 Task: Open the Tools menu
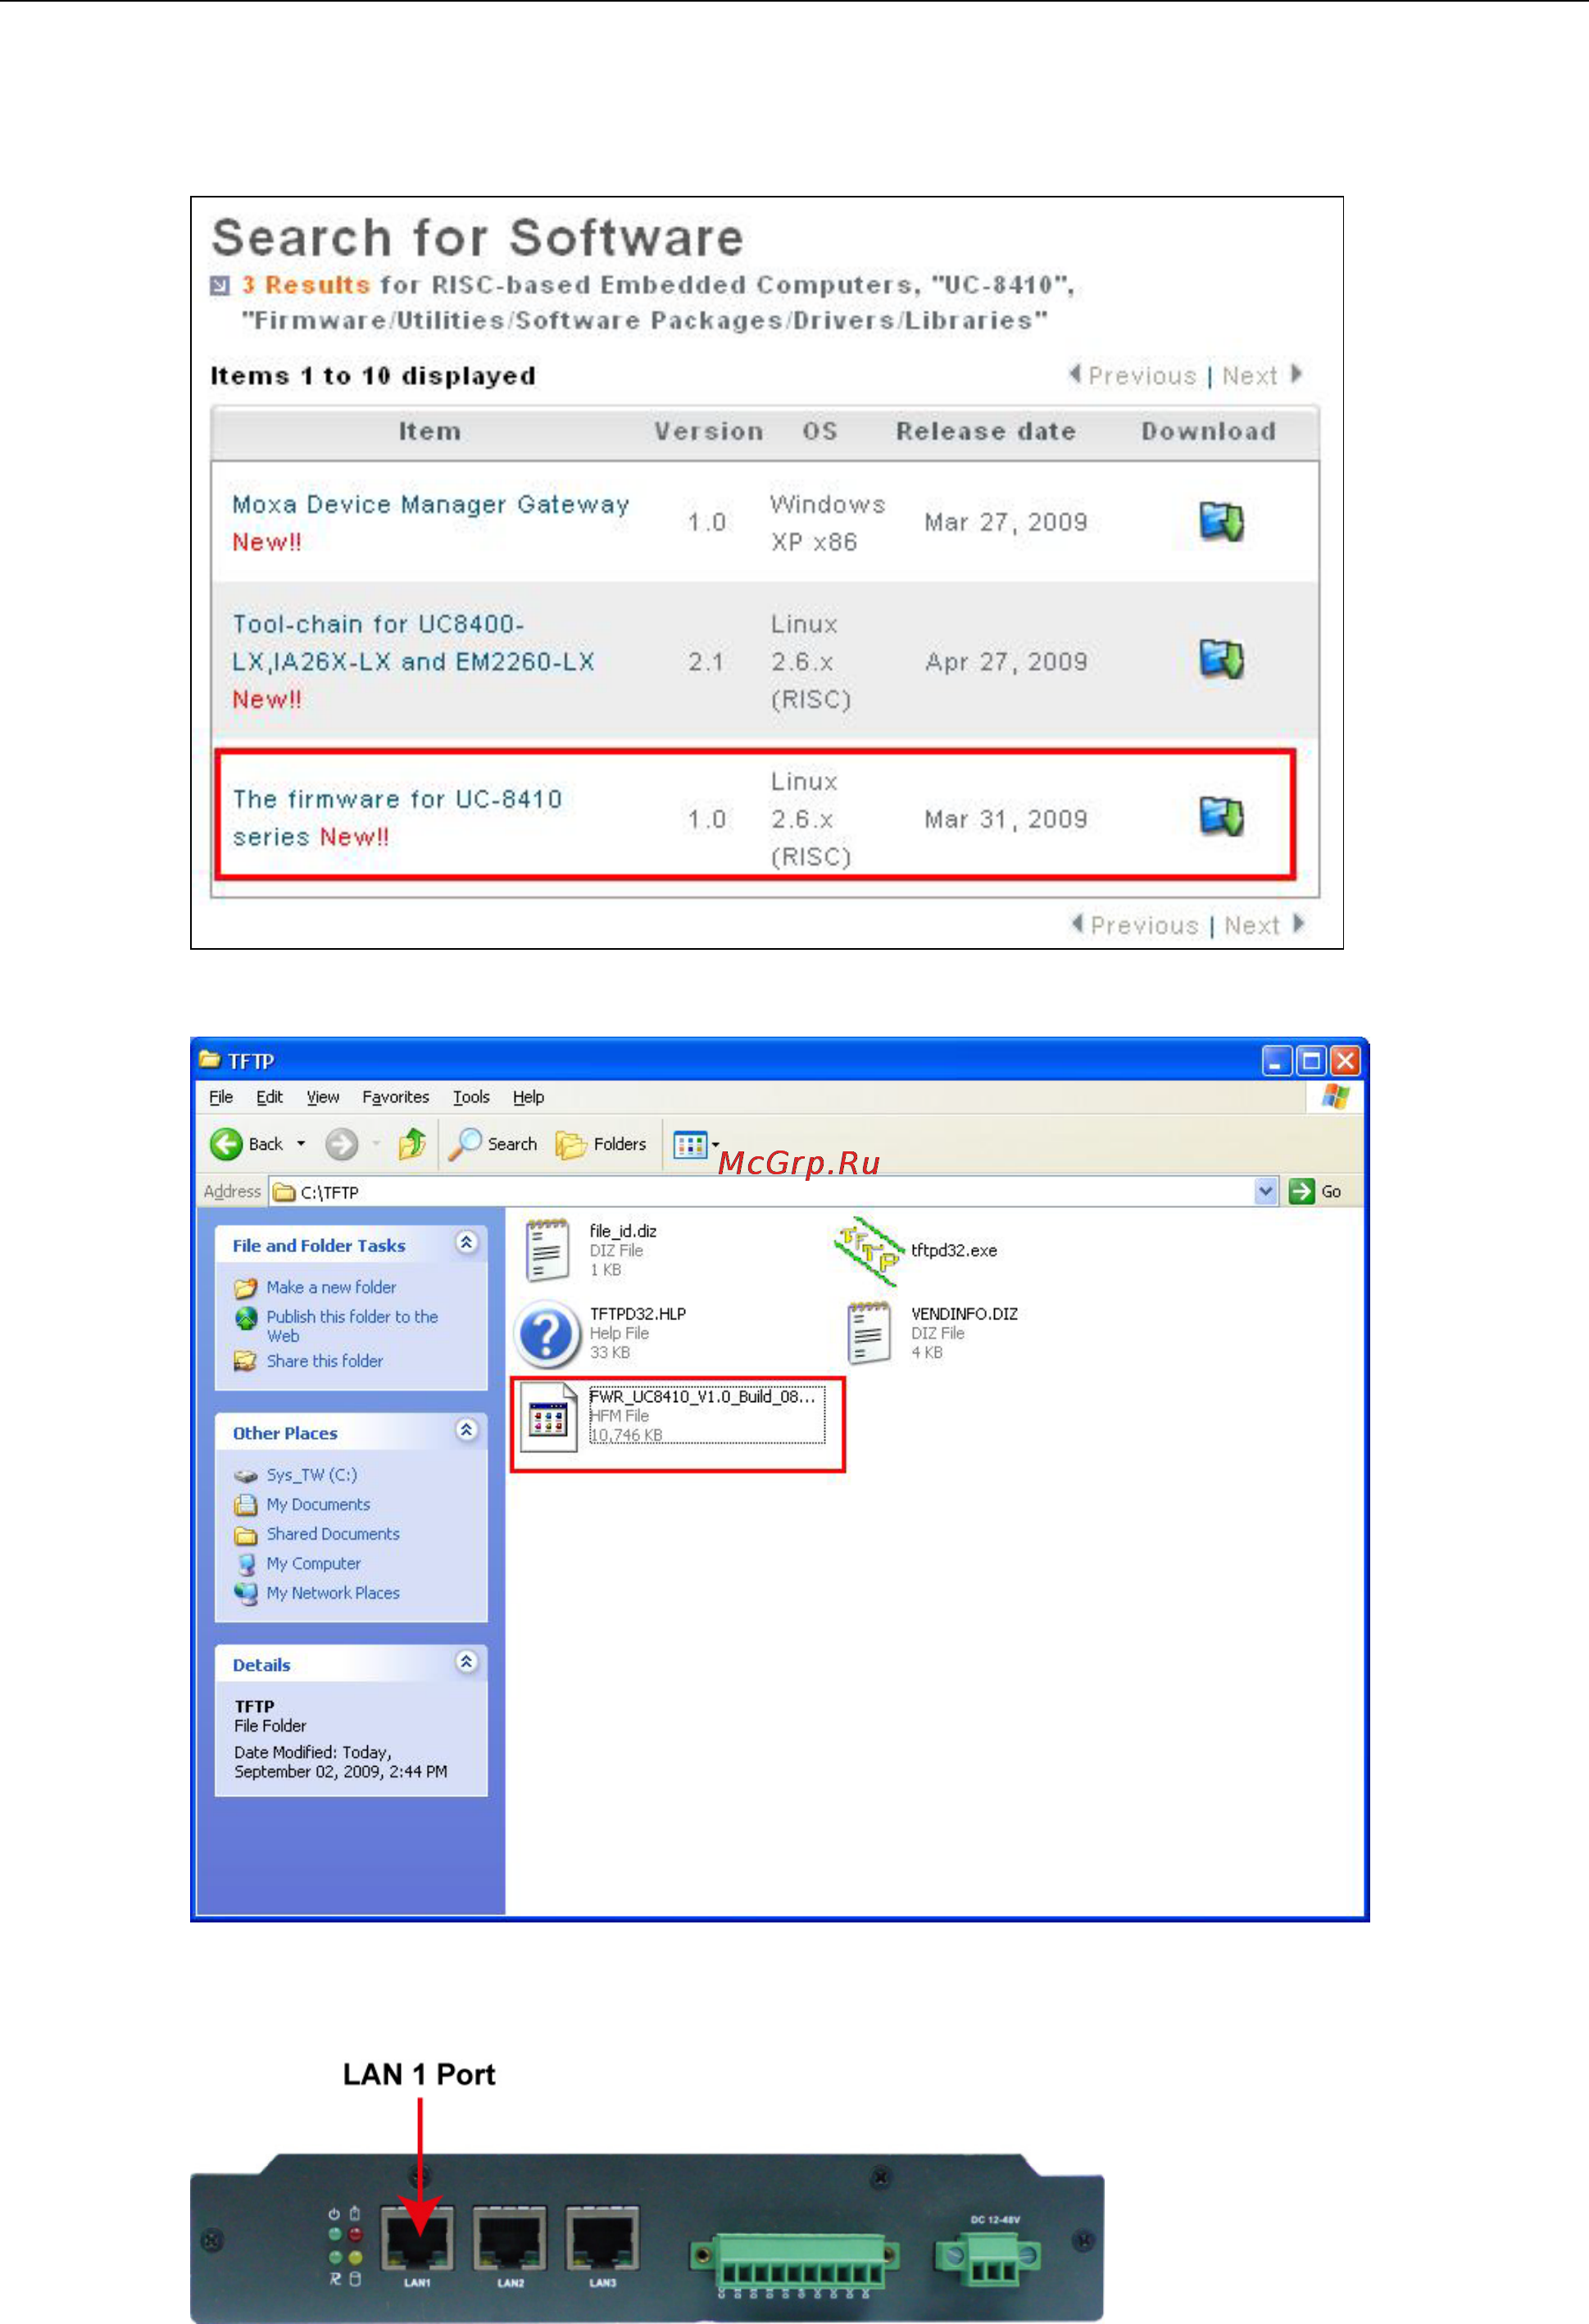pyautogui.click(x=471, y=1097)
